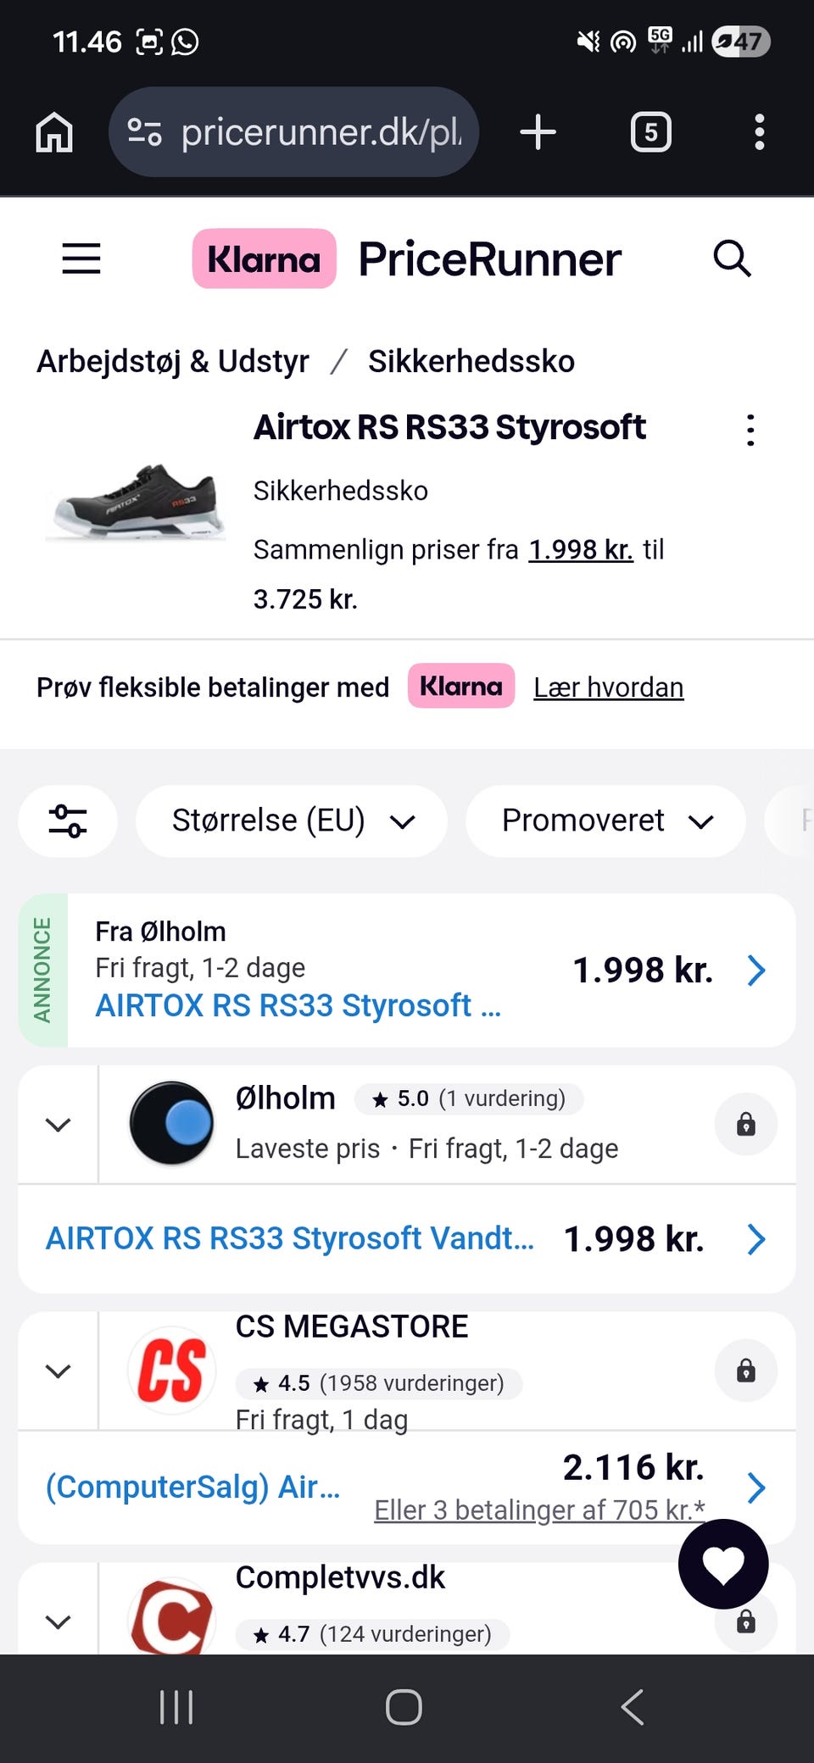Expand the CS MEGASTORE offer row

58,1371
